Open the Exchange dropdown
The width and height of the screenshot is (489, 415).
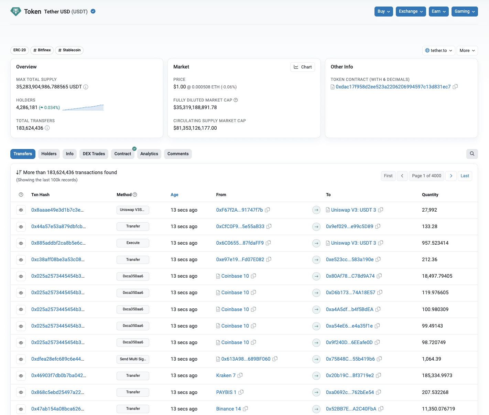[x=411, y=11]
